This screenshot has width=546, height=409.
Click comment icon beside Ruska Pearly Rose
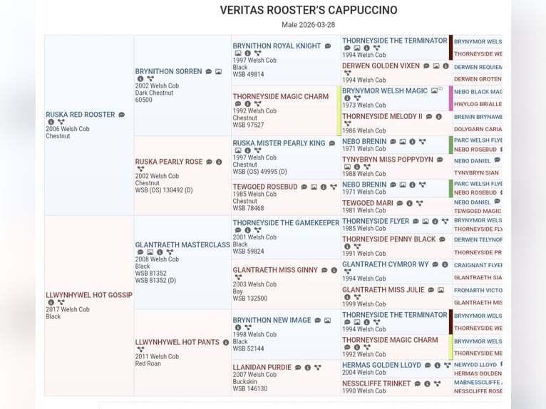click(x=209, y=162)
